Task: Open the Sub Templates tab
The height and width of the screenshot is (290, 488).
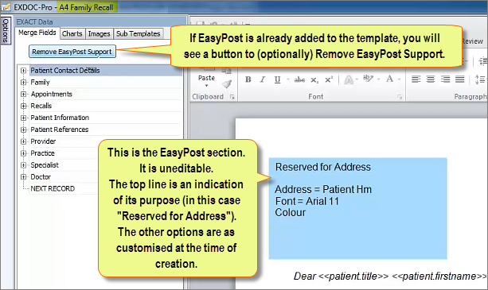Action: point(139,33)
